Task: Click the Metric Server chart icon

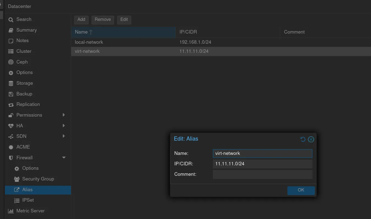Action: point(11,211)
